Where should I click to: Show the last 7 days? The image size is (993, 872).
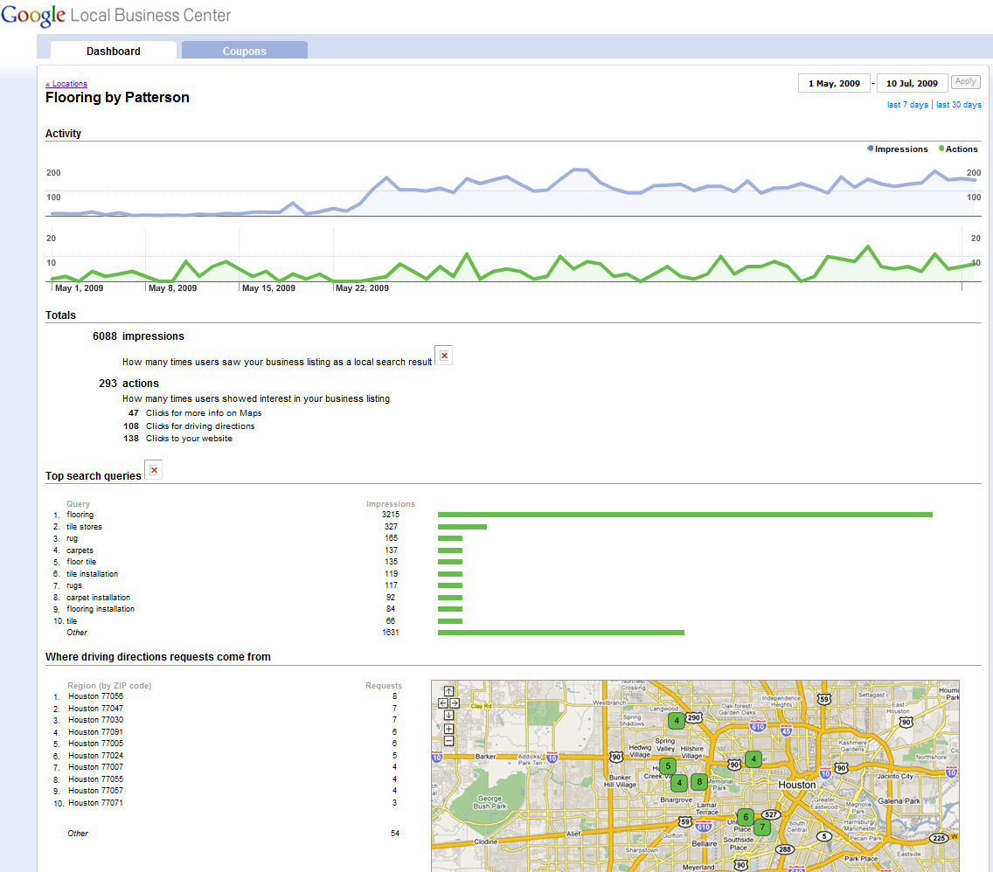(x=907, y=104)
